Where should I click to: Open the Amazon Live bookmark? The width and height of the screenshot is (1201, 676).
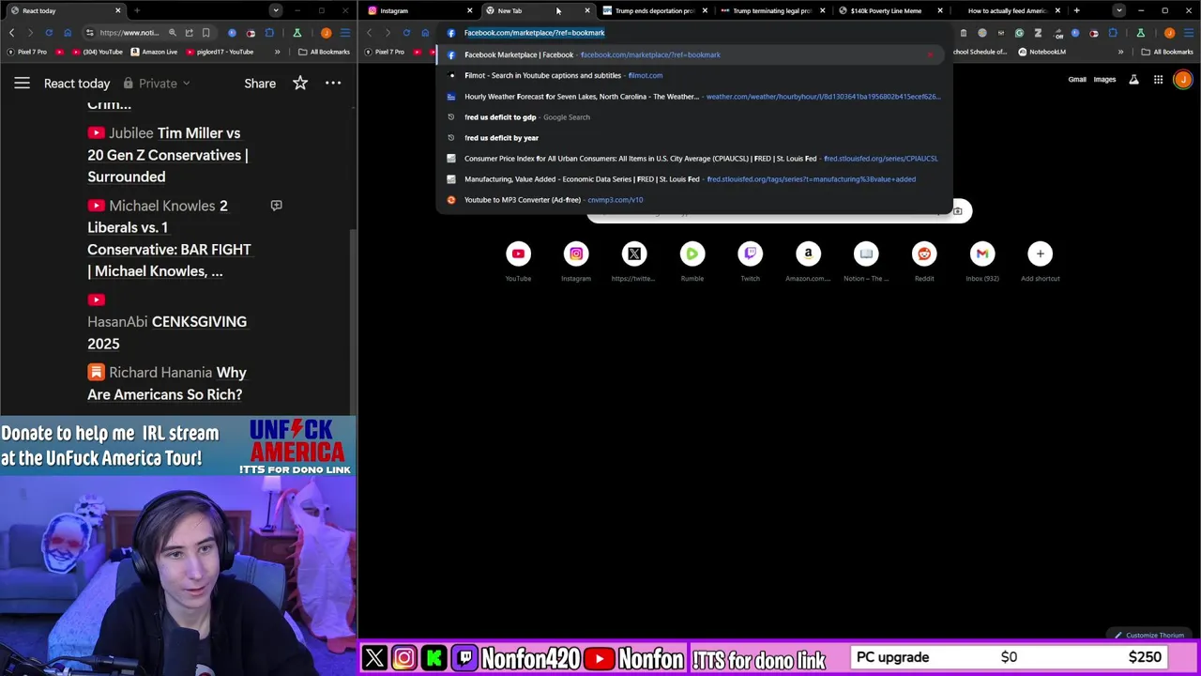point(154,52)
